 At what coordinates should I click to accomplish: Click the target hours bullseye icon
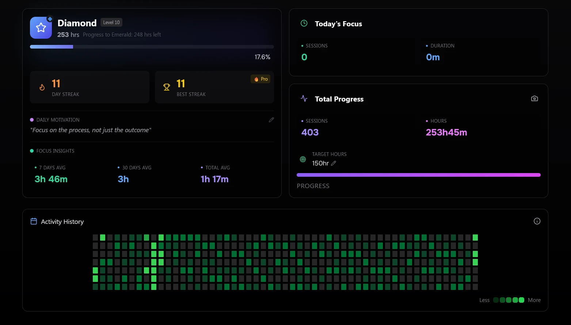(303, 159)
